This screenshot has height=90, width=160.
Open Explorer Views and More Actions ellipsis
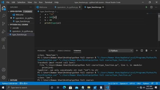[x=30, y=7]
